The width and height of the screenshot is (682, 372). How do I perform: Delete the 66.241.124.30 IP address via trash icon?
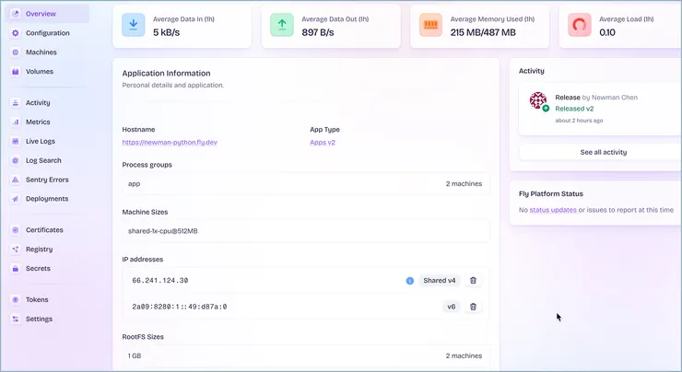coord(473,281)
